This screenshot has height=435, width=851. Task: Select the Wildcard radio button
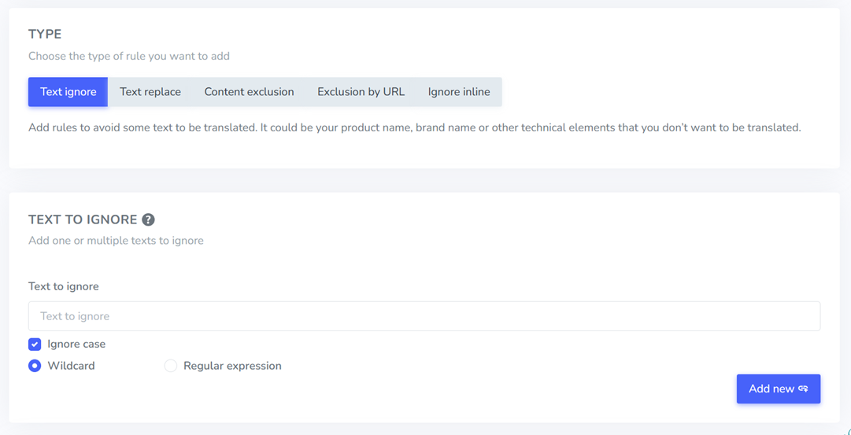click(x=35, y=366)
